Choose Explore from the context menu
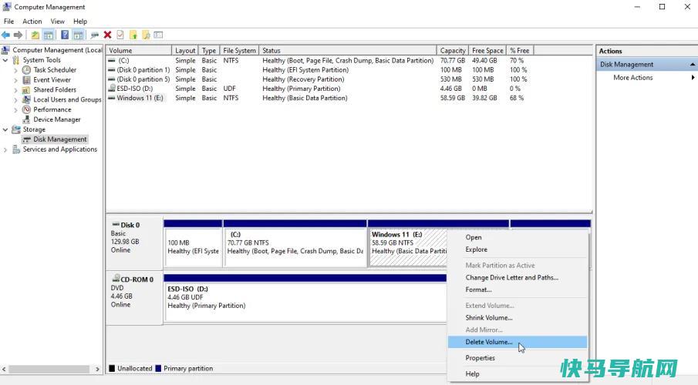The width and height of the screenshot is (698, 385). coord(518,249)
